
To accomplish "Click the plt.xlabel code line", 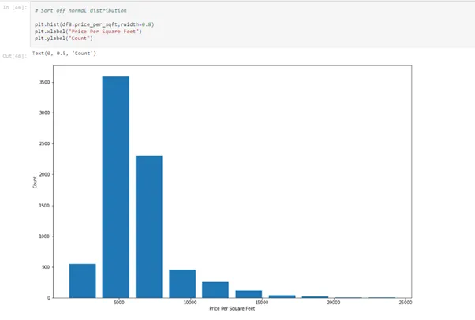I will pos(88,32).
